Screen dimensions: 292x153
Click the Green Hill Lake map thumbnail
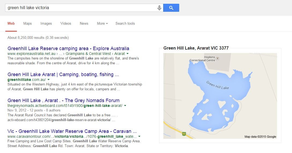220,96
